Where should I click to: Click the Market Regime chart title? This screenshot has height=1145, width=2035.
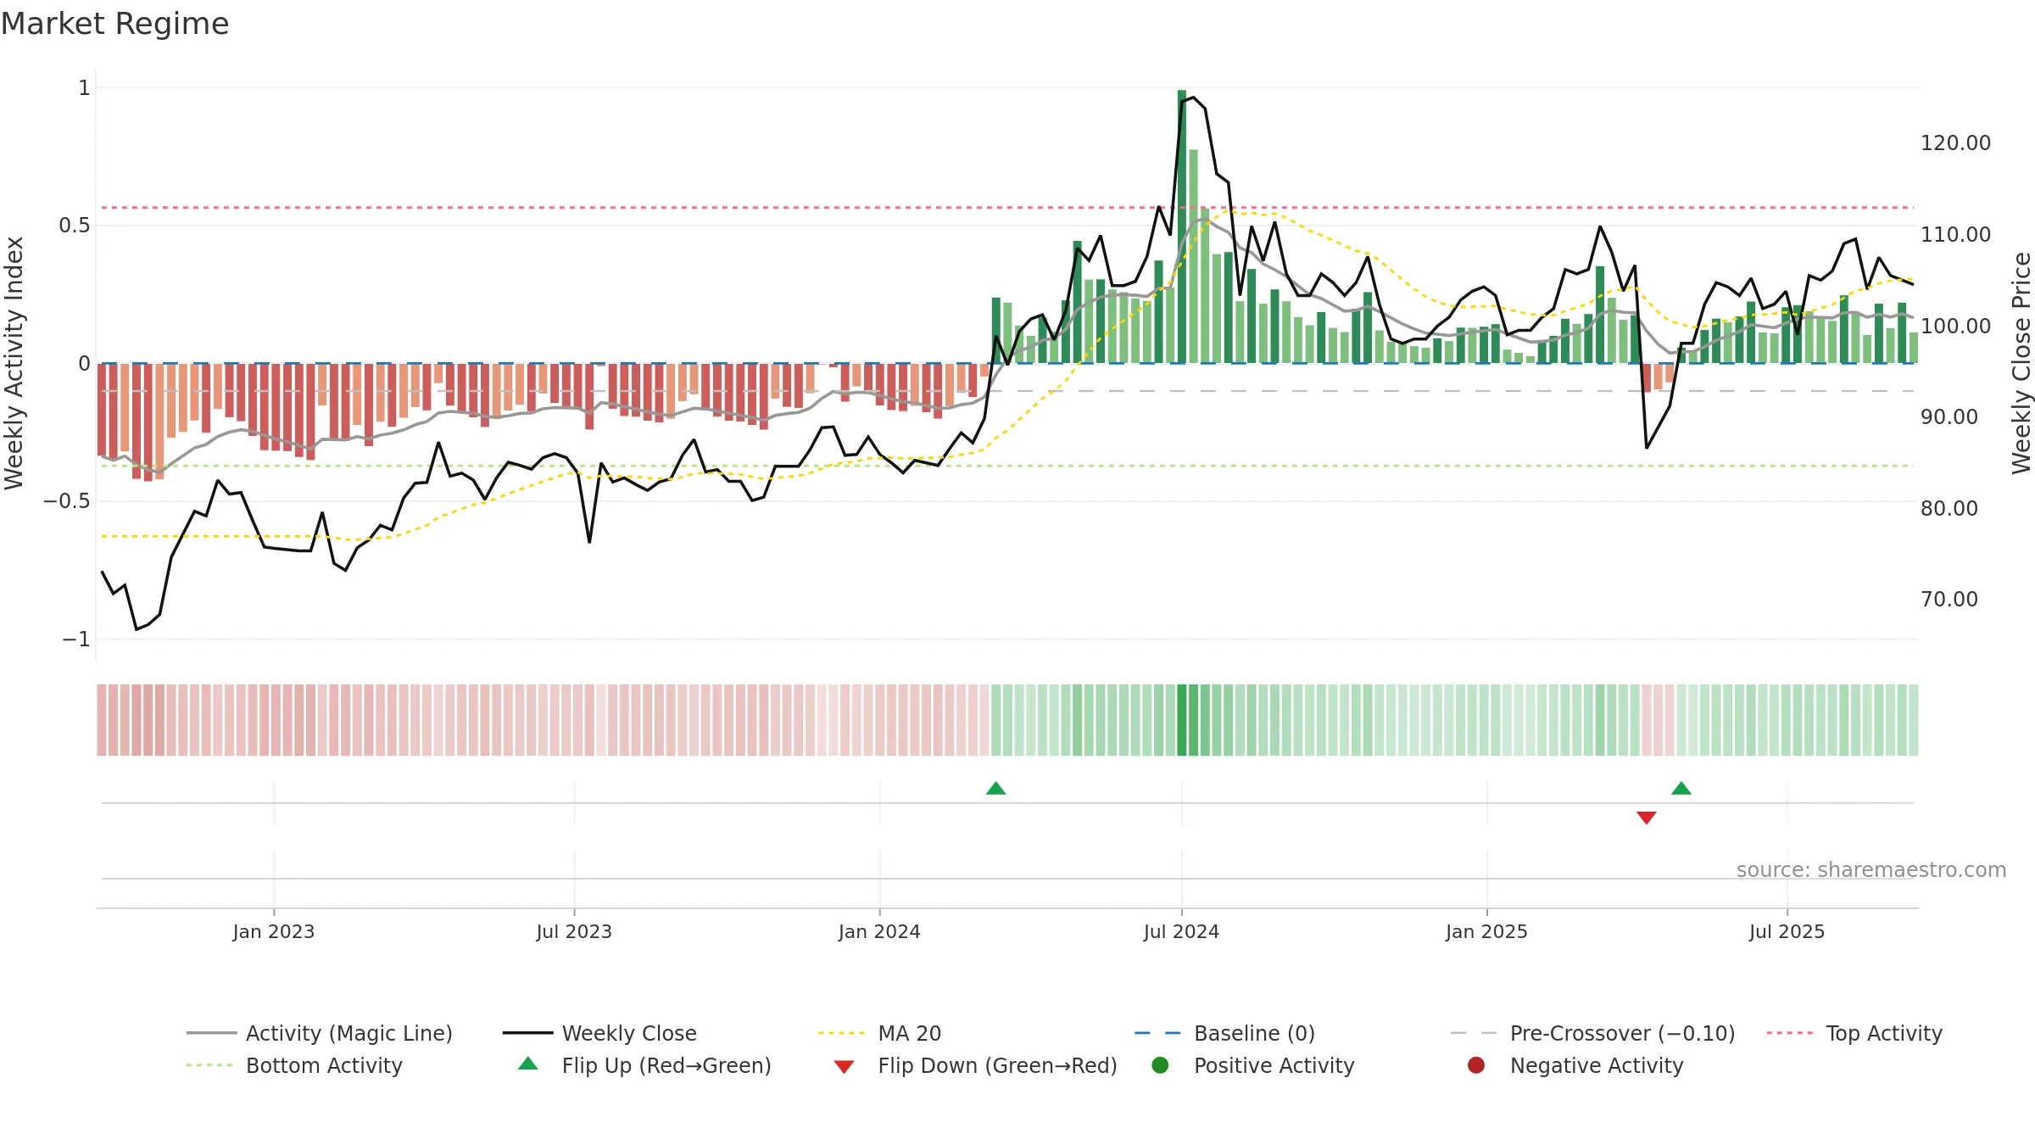pyautogui.click(x=114, y=24)
